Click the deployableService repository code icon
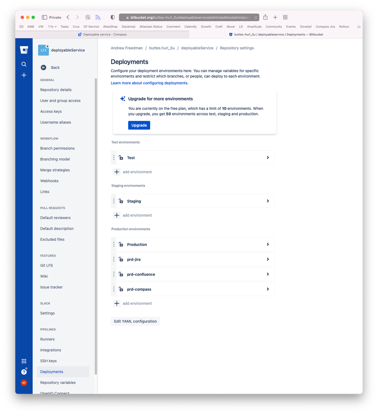Image resolution: width=378 pixels, height=414 pixels. [x=43, y=50]
